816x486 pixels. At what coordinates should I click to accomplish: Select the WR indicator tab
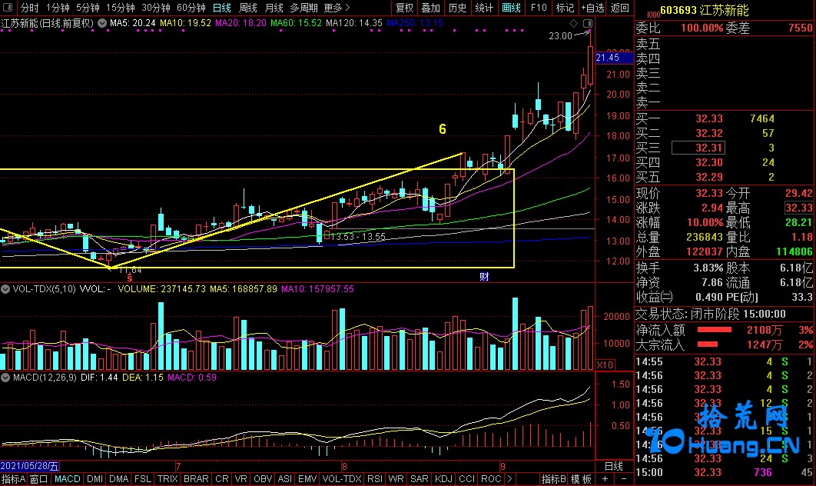point(396,479)
